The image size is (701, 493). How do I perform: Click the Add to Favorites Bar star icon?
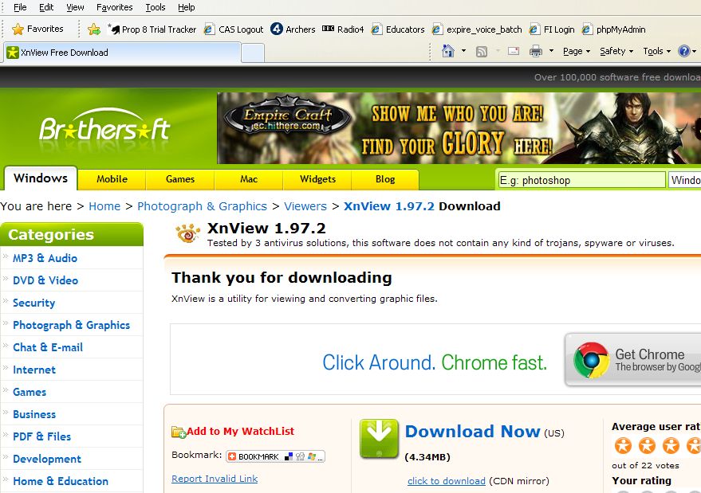[x=94, y=29]
